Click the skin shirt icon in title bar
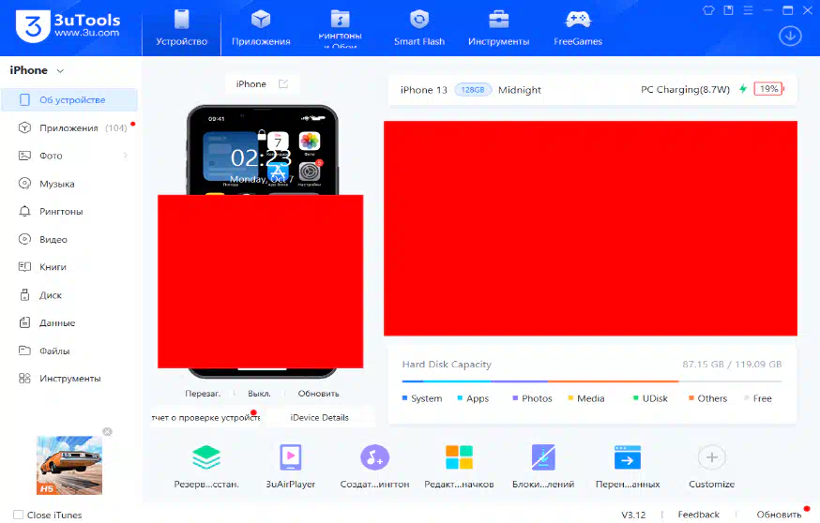Viewport: 820px width, 523px height. (x=708, y=10)
